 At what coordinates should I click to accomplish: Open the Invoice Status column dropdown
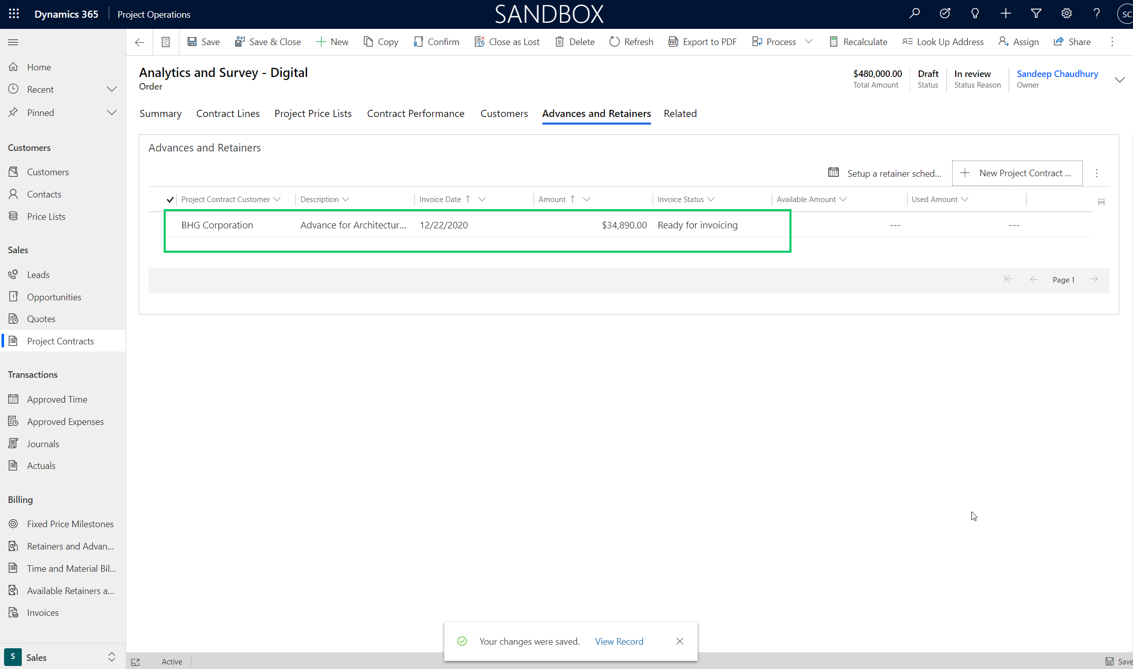tap(711, 200)
